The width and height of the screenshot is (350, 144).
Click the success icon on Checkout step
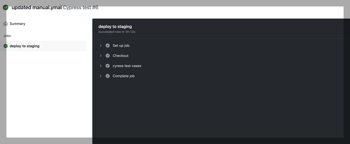point(107,55)
